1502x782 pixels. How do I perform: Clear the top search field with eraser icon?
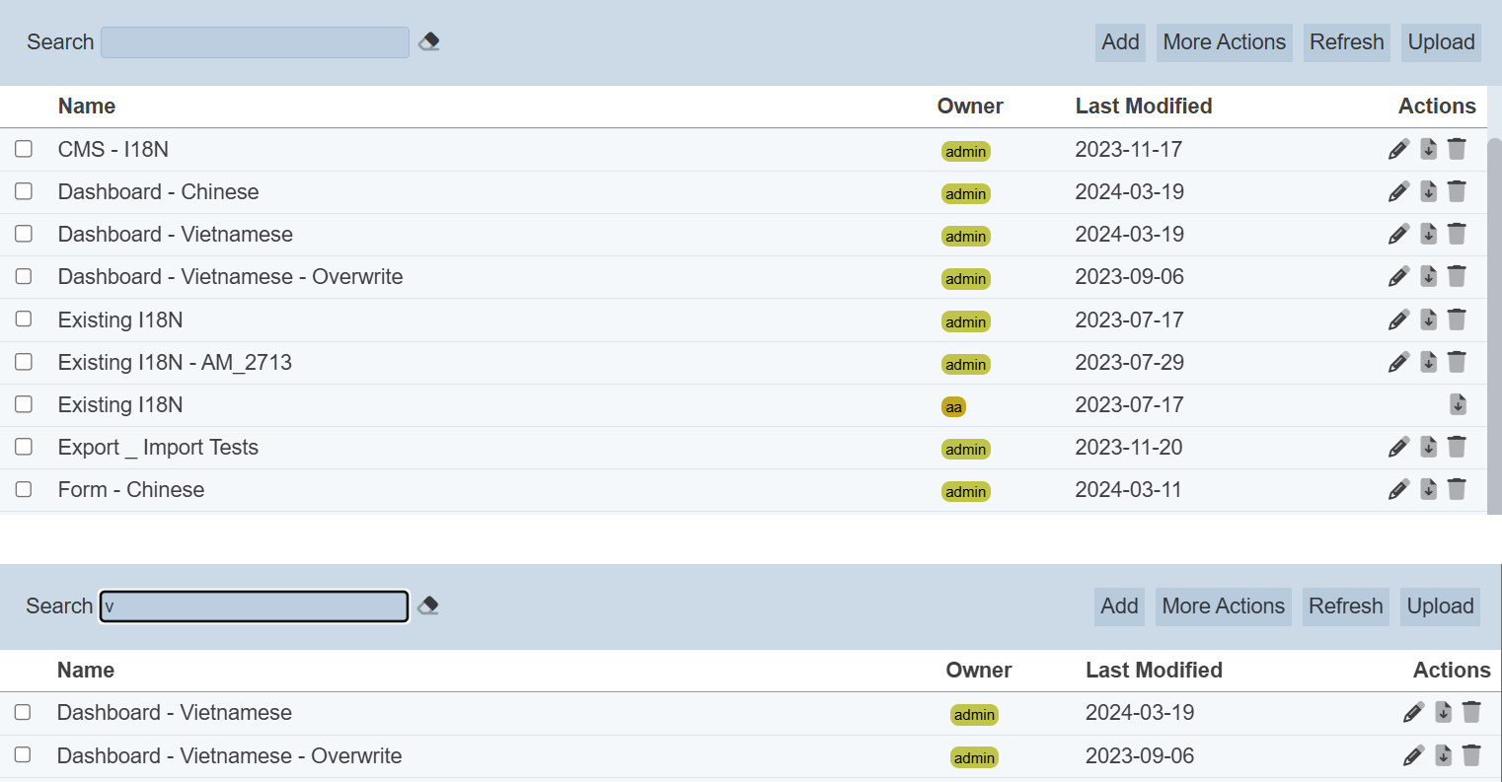pyautogui.click(x=429, y=42)
